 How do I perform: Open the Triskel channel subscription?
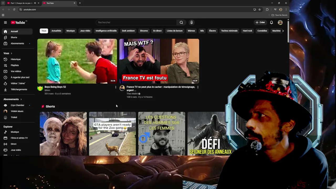[x=17, y=117]
